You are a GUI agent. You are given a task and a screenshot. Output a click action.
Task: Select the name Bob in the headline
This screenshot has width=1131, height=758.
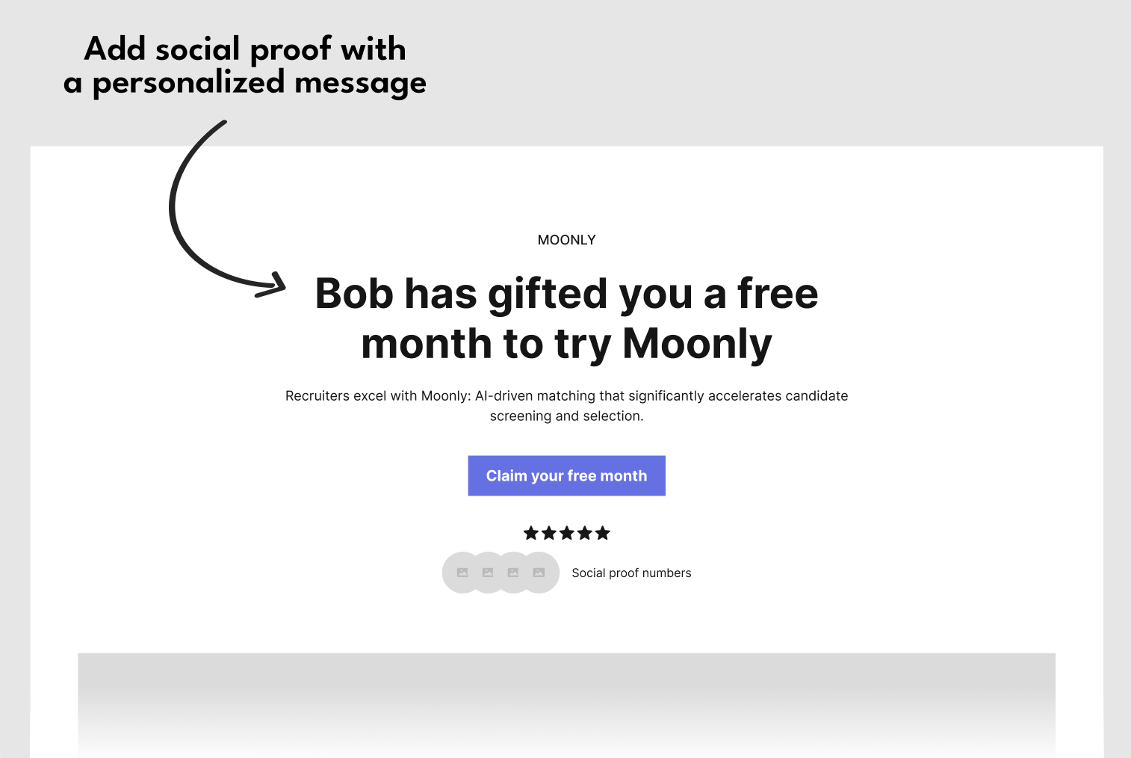354,293
